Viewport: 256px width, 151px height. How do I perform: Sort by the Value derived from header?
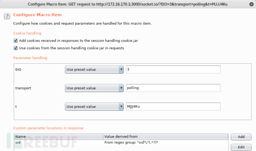click(165, 137)
